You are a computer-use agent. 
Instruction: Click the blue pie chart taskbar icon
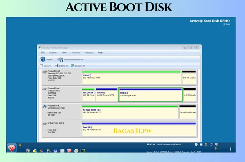55,151
